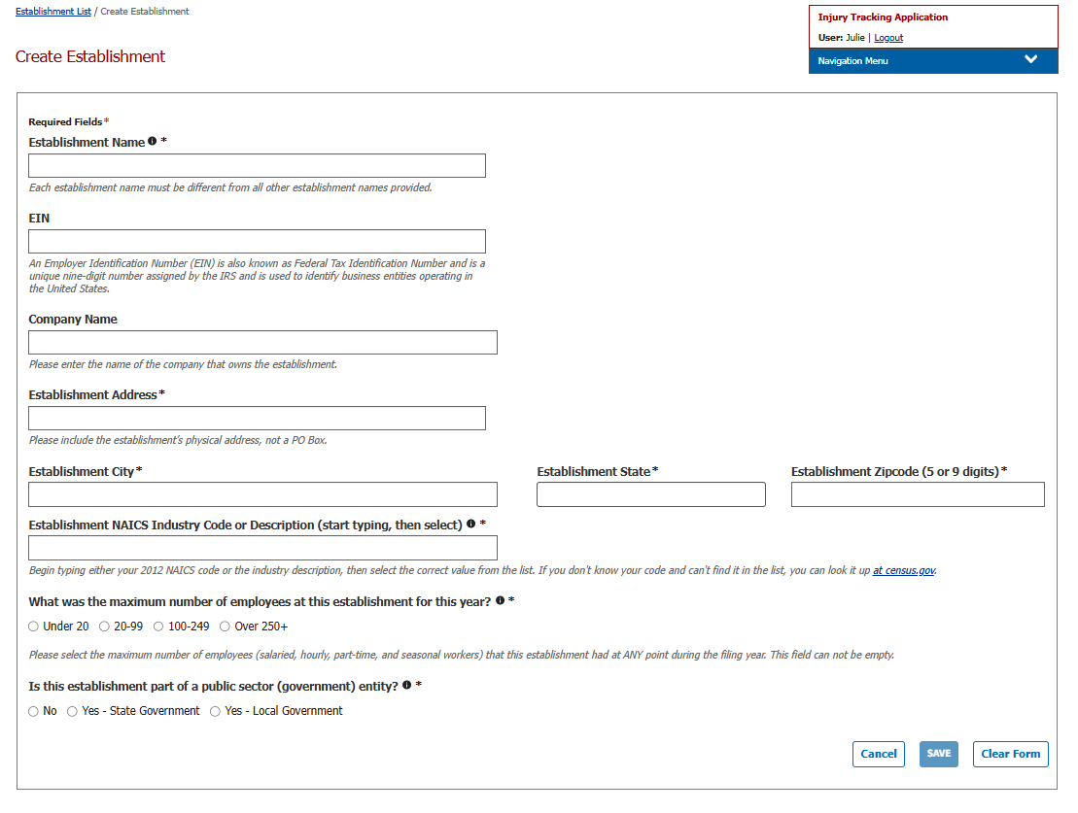The height and width of the screenshot is (813, 1078).
Task: Click the Logout link
Action: 888,38
